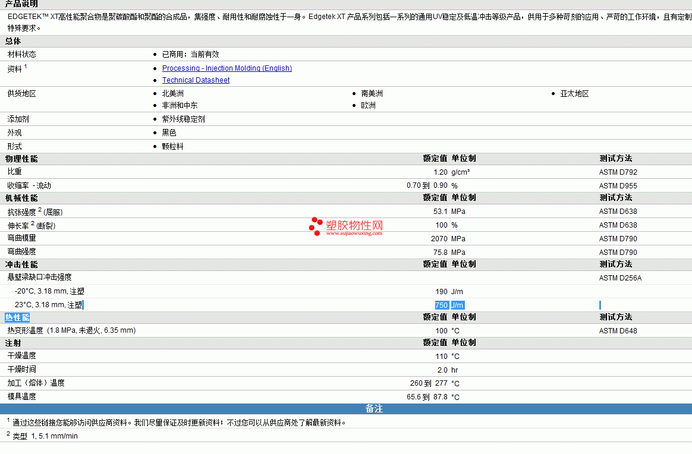The image size is (692, 454).
Task: Click the -20°C, 3.18 mm, 注塑 row label
Action: point(49,291)
